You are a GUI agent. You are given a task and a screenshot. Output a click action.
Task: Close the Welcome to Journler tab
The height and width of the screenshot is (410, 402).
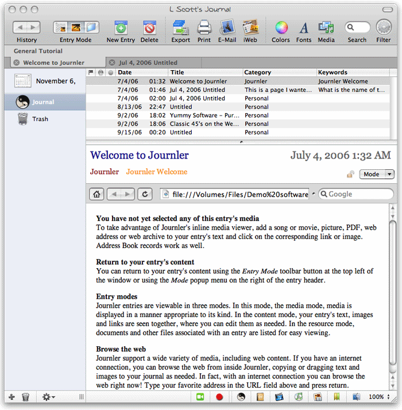tap(17, 63)
